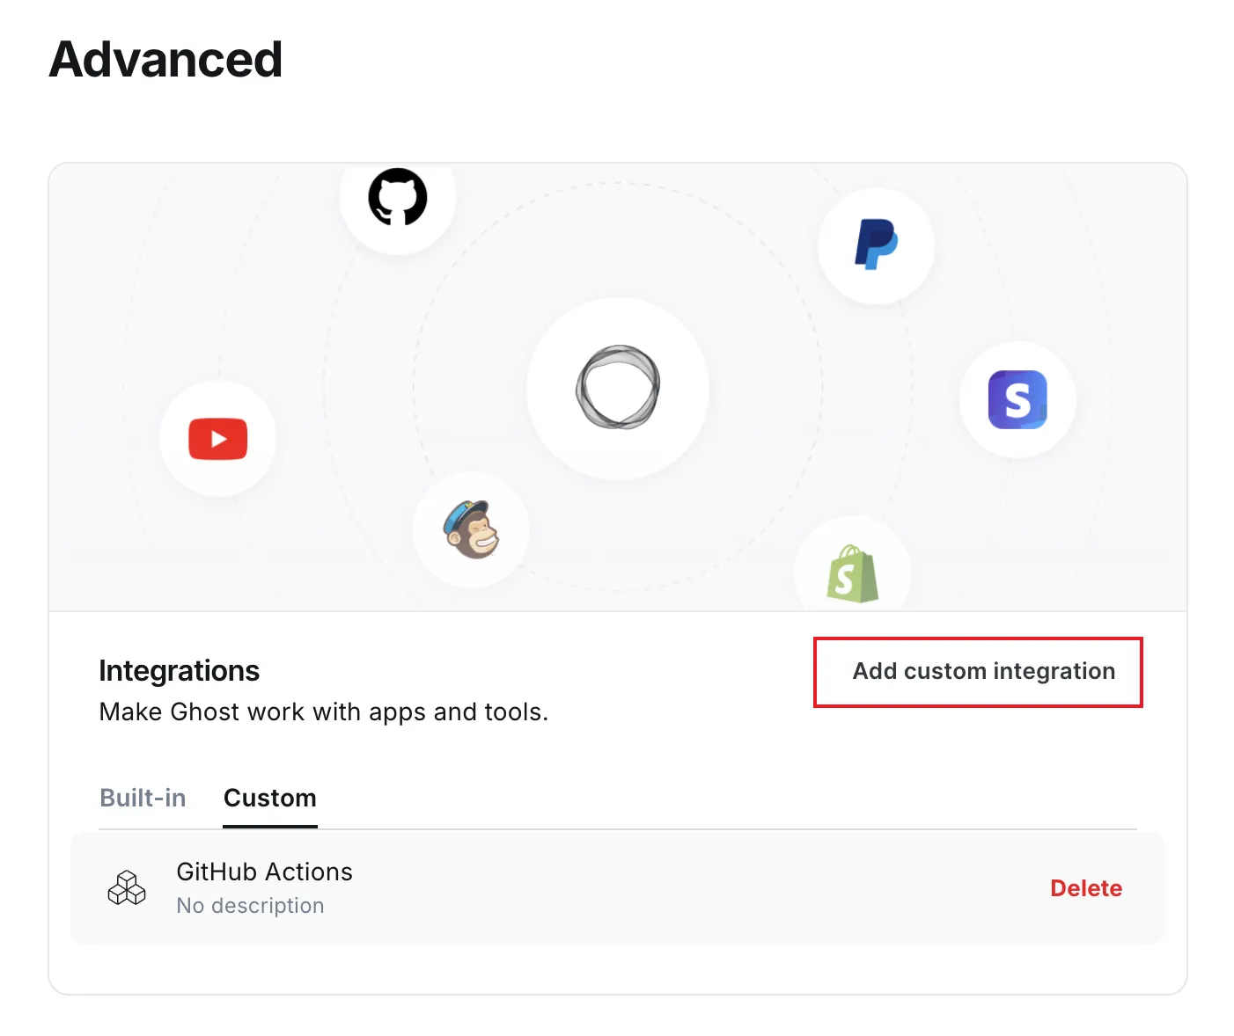Click the No description text
The width and height of the screenshot is (1234, 1036).
click(x=250, y=906)
